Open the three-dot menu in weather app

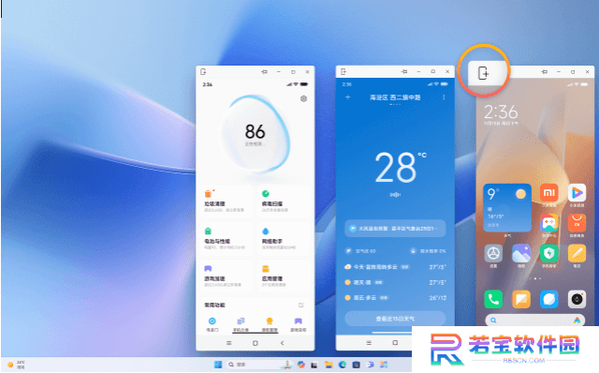click(x=444, y=97)
